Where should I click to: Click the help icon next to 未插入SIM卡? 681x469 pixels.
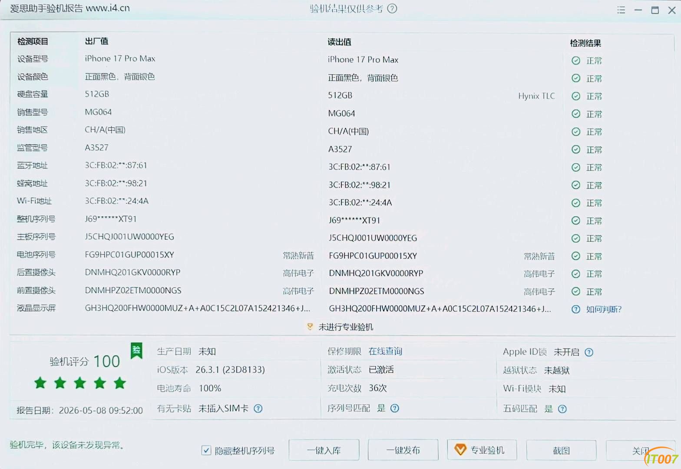(x=258, y=409)
